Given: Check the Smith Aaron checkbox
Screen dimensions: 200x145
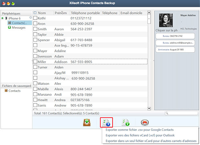Looking at the screenshot, I should point(35,29).
